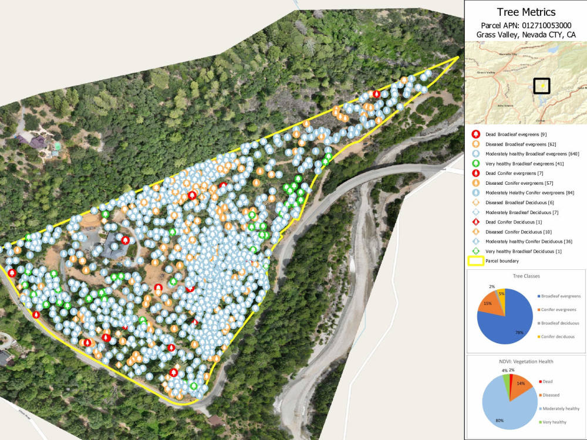Click the 'Grass Valley, Nevada CTY, CA' text
The image size is (587, 440).
tap(526, 35)
